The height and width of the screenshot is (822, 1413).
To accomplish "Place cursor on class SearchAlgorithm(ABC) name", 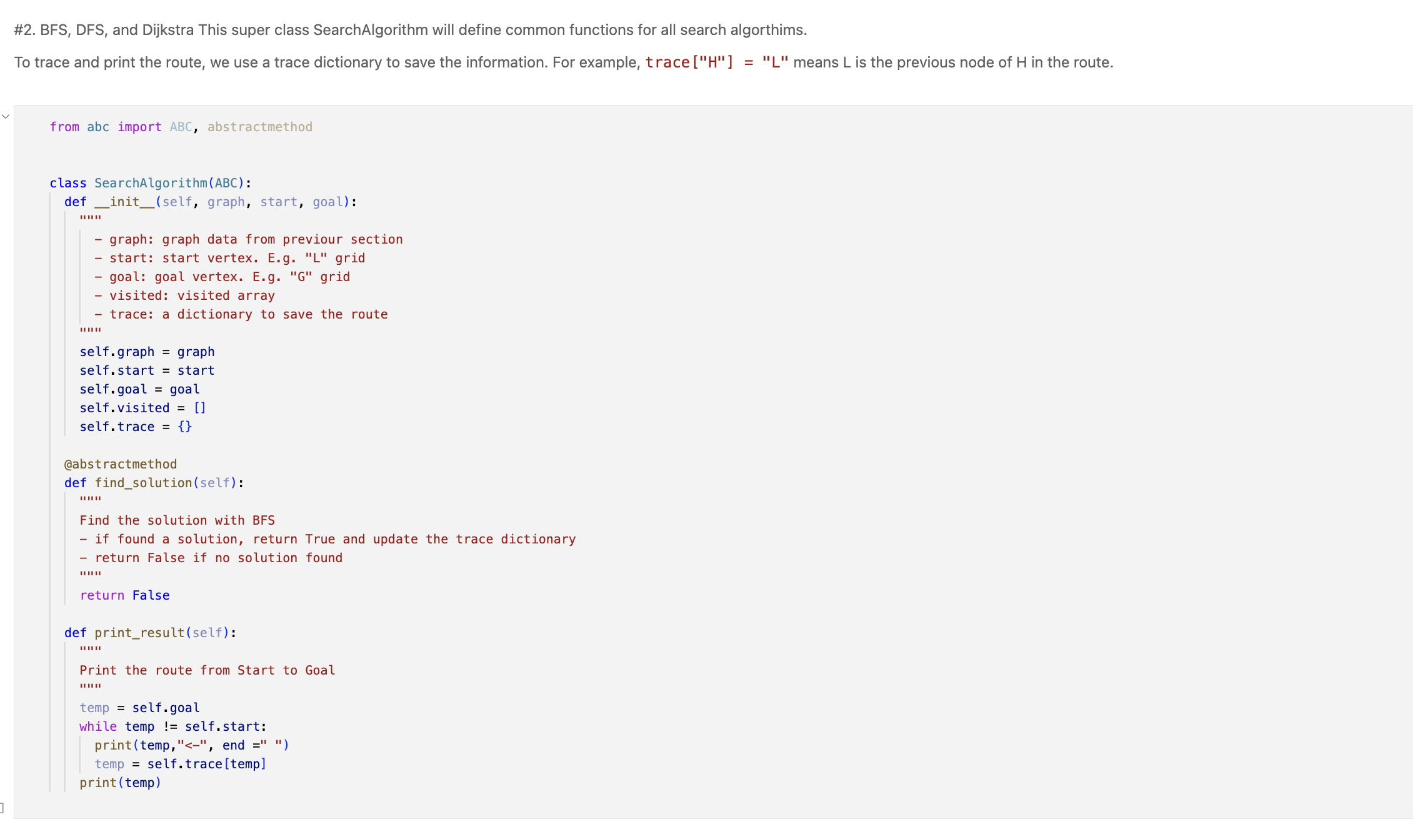I will coord(150,183).
